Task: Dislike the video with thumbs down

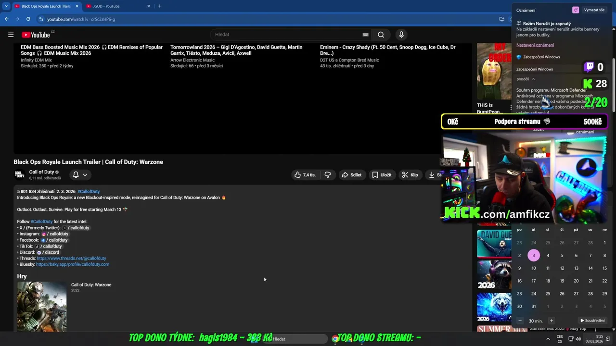Action: tap(328, 175)
